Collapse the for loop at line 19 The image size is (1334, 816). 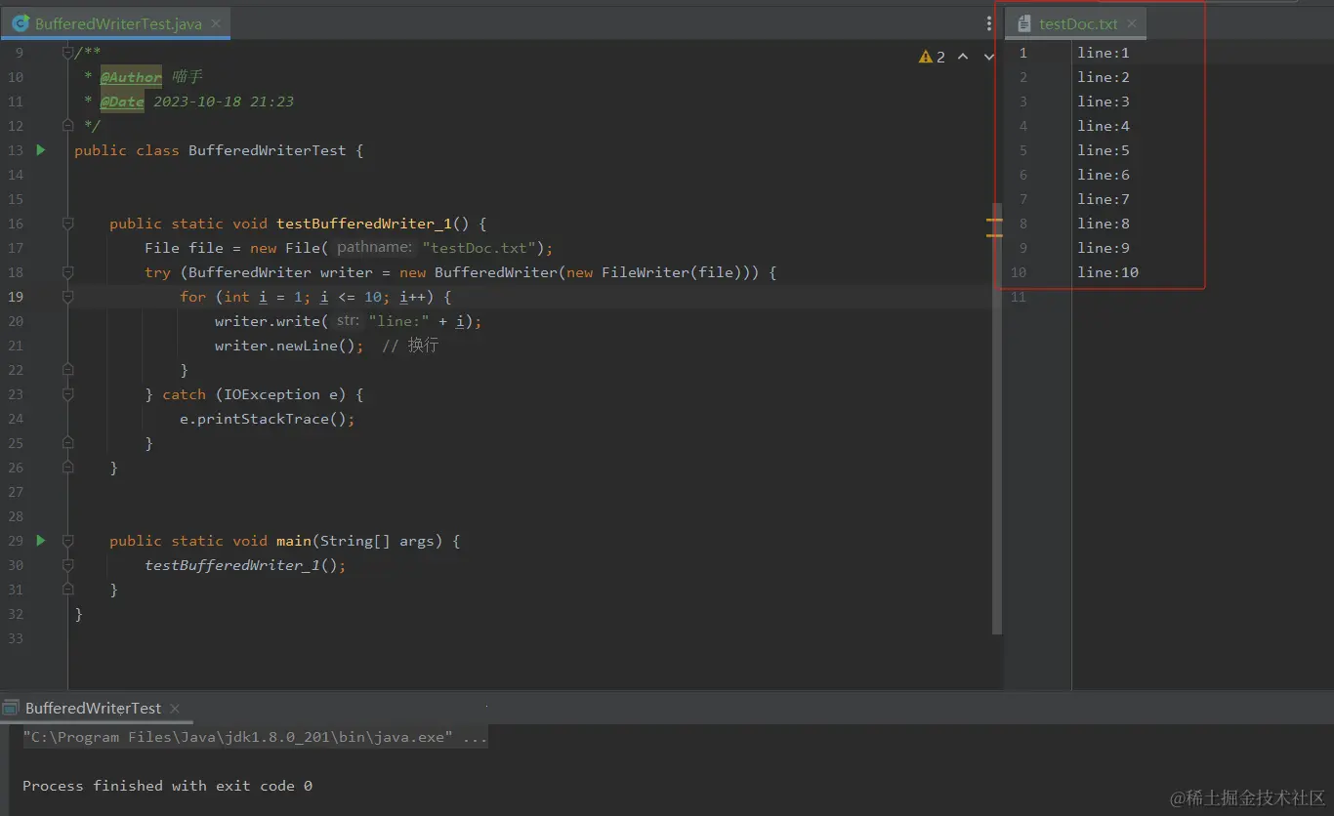[67, 297]
